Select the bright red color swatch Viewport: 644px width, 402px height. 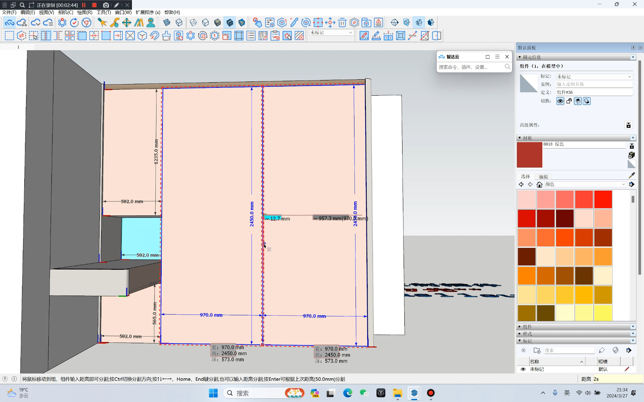click(603, 199)
